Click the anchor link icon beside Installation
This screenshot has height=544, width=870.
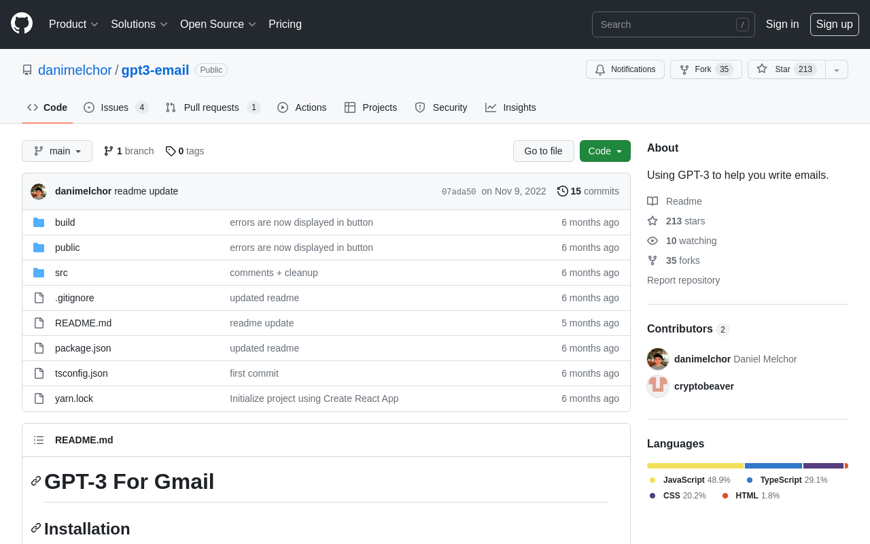[x=36, y=528]
